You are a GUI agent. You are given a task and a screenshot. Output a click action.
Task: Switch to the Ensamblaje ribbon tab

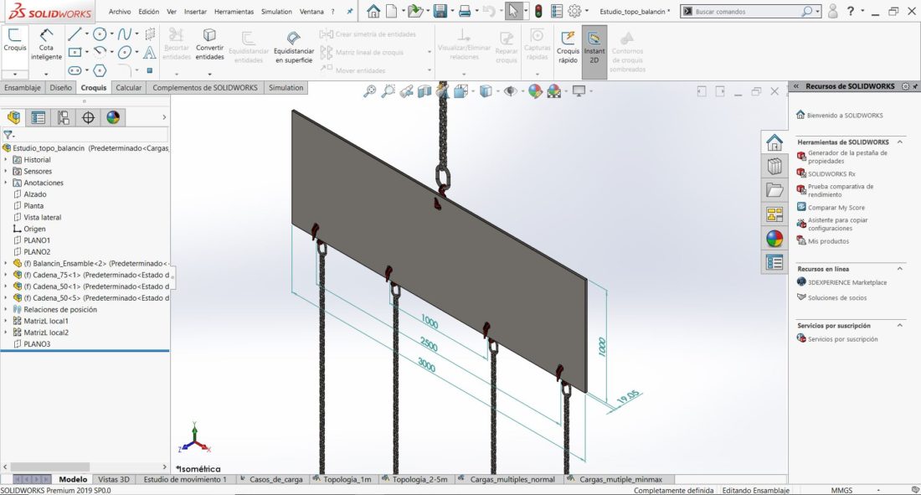click(23, 88)
